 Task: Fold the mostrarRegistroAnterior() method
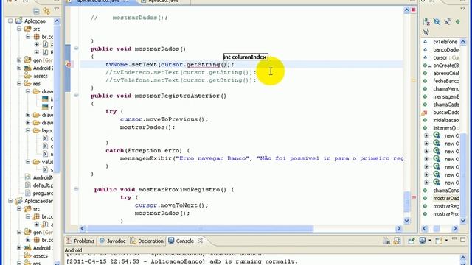pyautogui.click(x=76, y=95)
